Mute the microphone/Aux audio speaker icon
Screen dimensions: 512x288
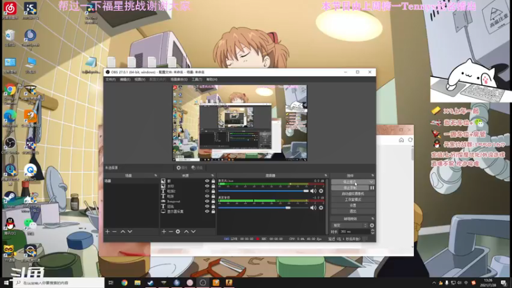pyautogui.click(x=313, y=191)
